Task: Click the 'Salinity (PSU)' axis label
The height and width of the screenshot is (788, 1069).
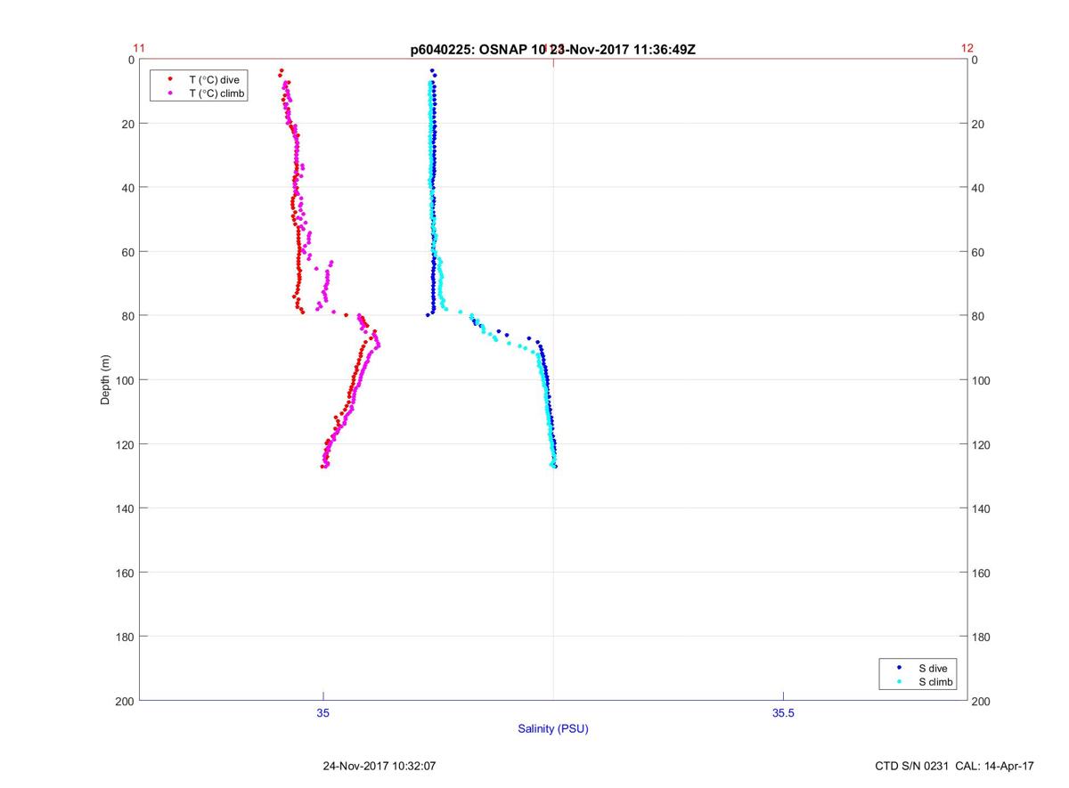Action: pos(553,729)
